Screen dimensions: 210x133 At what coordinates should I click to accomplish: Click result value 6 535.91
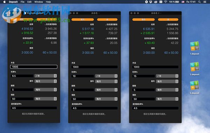[149, 29]
